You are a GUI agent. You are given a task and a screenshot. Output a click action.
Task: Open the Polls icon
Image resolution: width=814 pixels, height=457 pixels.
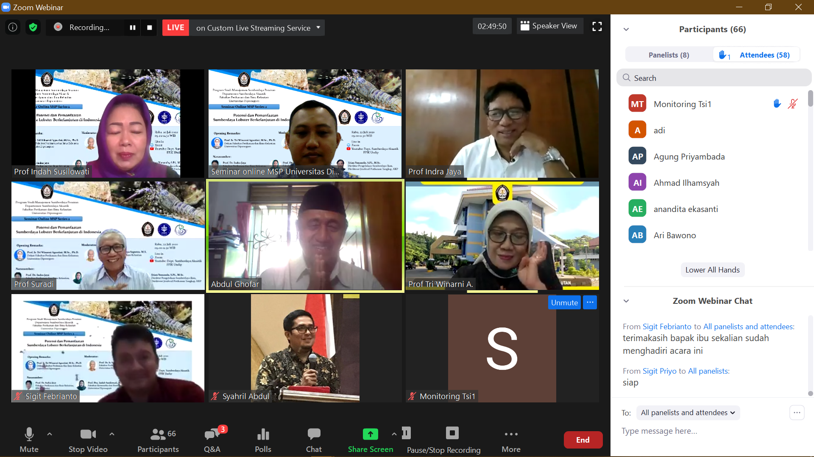[263, 439]
